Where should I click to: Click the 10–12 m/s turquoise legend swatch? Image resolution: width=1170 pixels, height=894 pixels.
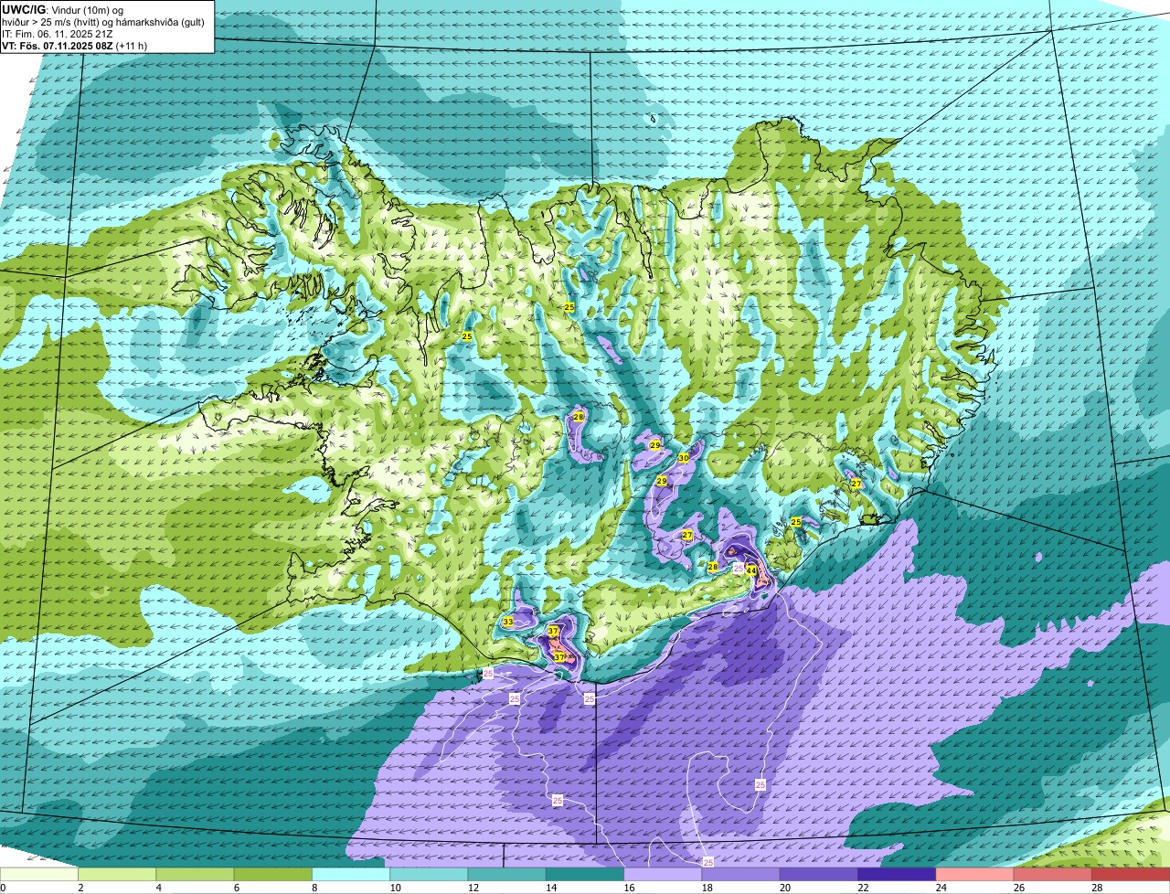(429, 875)
